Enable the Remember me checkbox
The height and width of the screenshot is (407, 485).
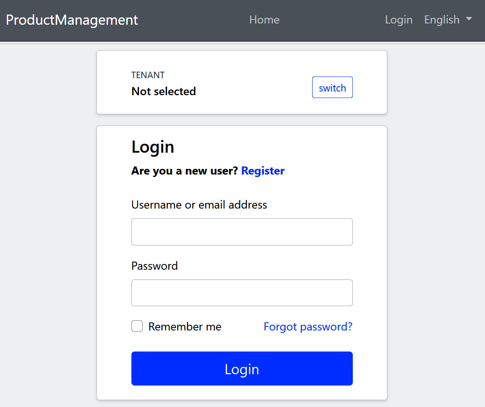tap(137, 326)
